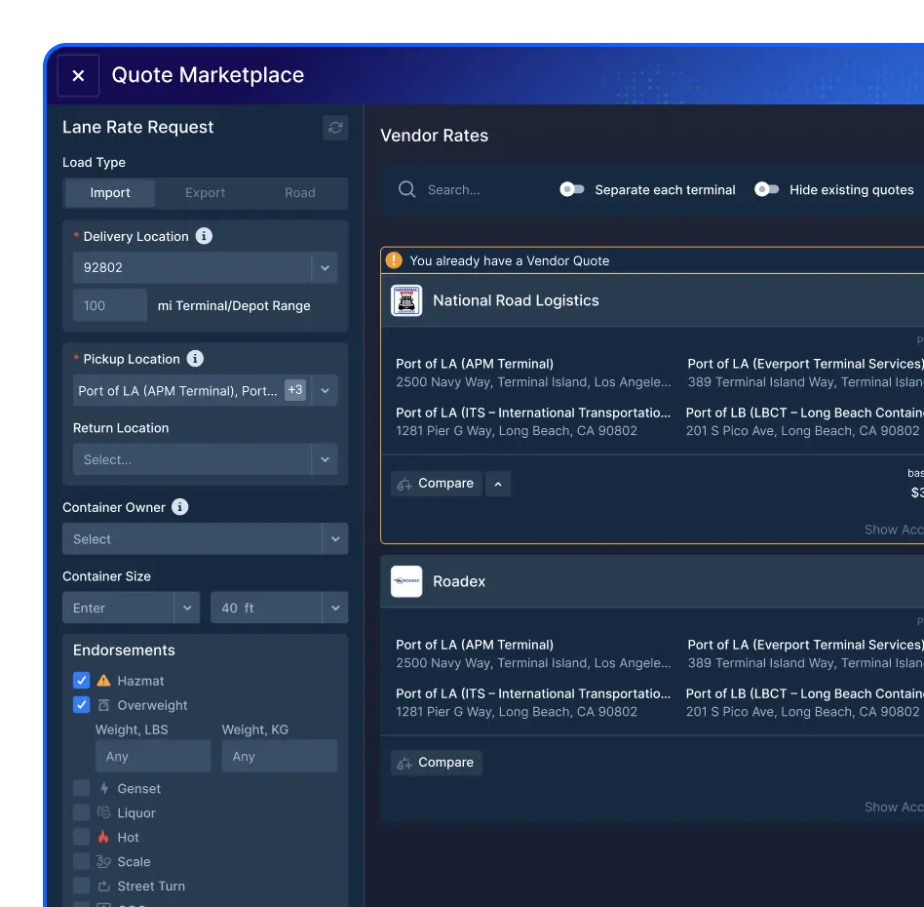The width and height of the screenshot is (924, 907).
Task: Switch to the Export load type tab
Action: 205,193
